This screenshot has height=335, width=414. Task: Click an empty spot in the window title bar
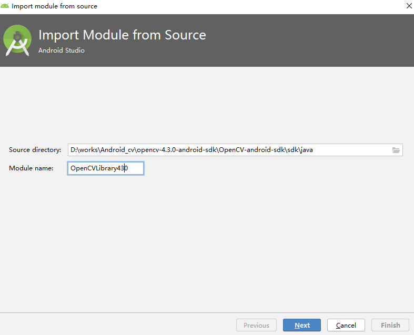tap(237, 6)
